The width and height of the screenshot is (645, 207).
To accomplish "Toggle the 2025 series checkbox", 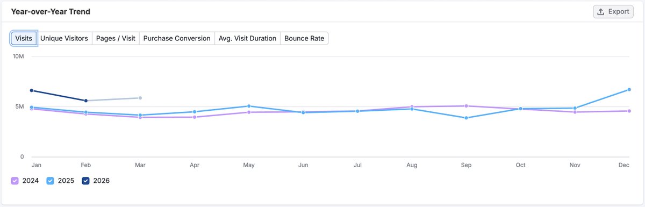I will [x=50, y=181].
